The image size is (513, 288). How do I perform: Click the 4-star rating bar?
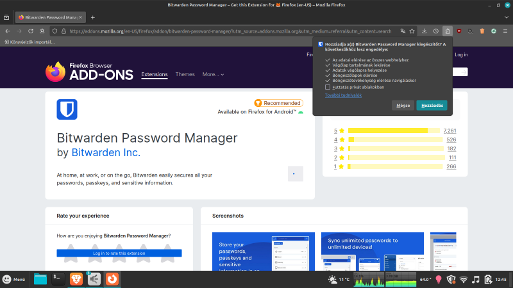395,140
